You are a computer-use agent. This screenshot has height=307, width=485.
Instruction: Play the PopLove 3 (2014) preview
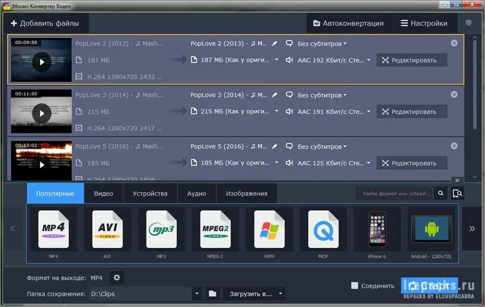(x=41, y=113)
